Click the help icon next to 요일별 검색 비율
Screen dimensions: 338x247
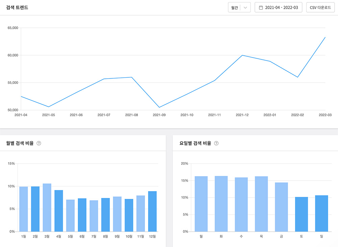point(216,143)
